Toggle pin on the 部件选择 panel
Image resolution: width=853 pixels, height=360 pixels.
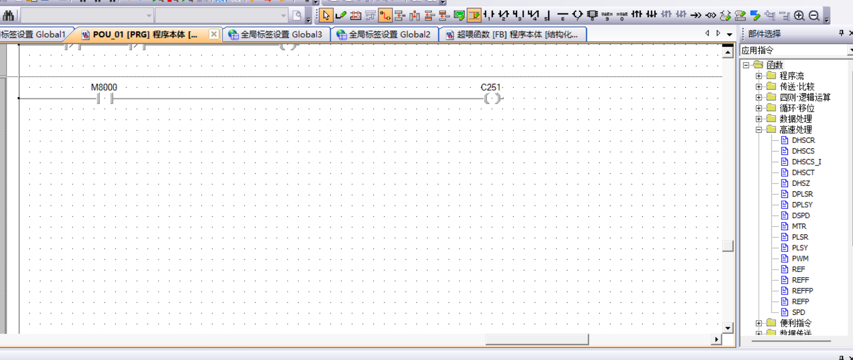coord(841,33)
